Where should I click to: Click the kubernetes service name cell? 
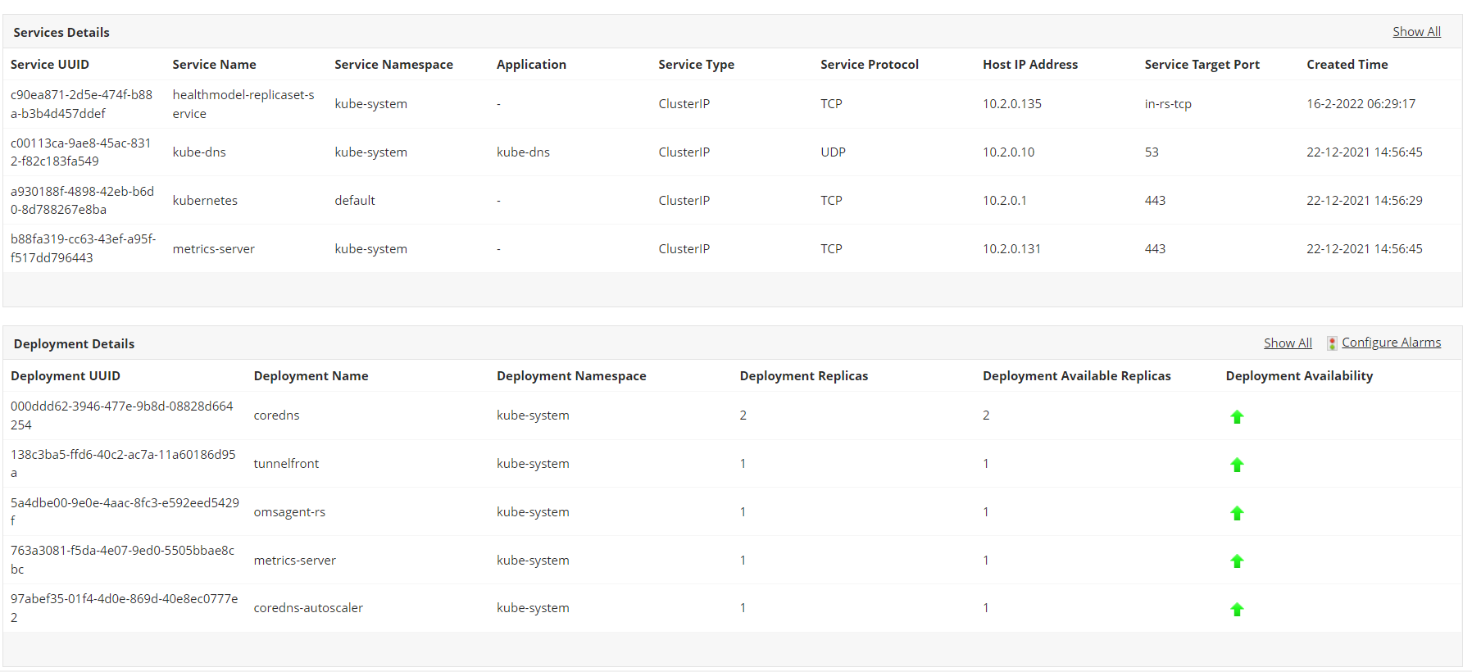pyautogui.click(x=205, y=201)
